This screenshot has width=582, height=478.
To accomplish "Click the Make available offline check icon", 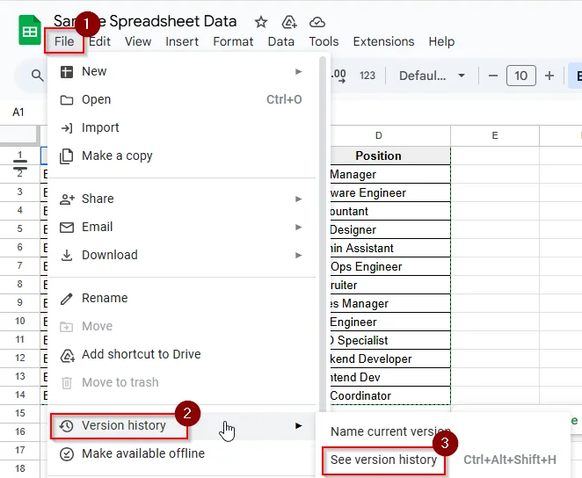I will tap(67, 454).
